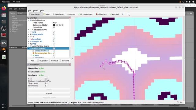Activate the Select tool in toolbar
This screenshot has height=110, width=196.
[47, 14]
